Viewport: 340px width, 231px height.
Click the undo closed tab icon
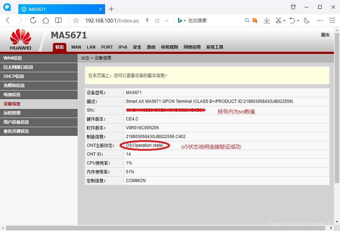pos(292,20)
